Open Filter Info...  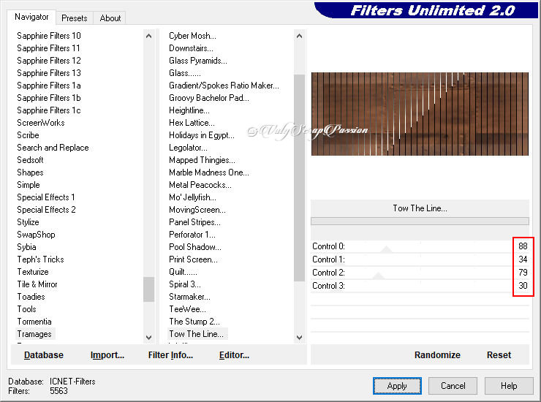[170, 355]
